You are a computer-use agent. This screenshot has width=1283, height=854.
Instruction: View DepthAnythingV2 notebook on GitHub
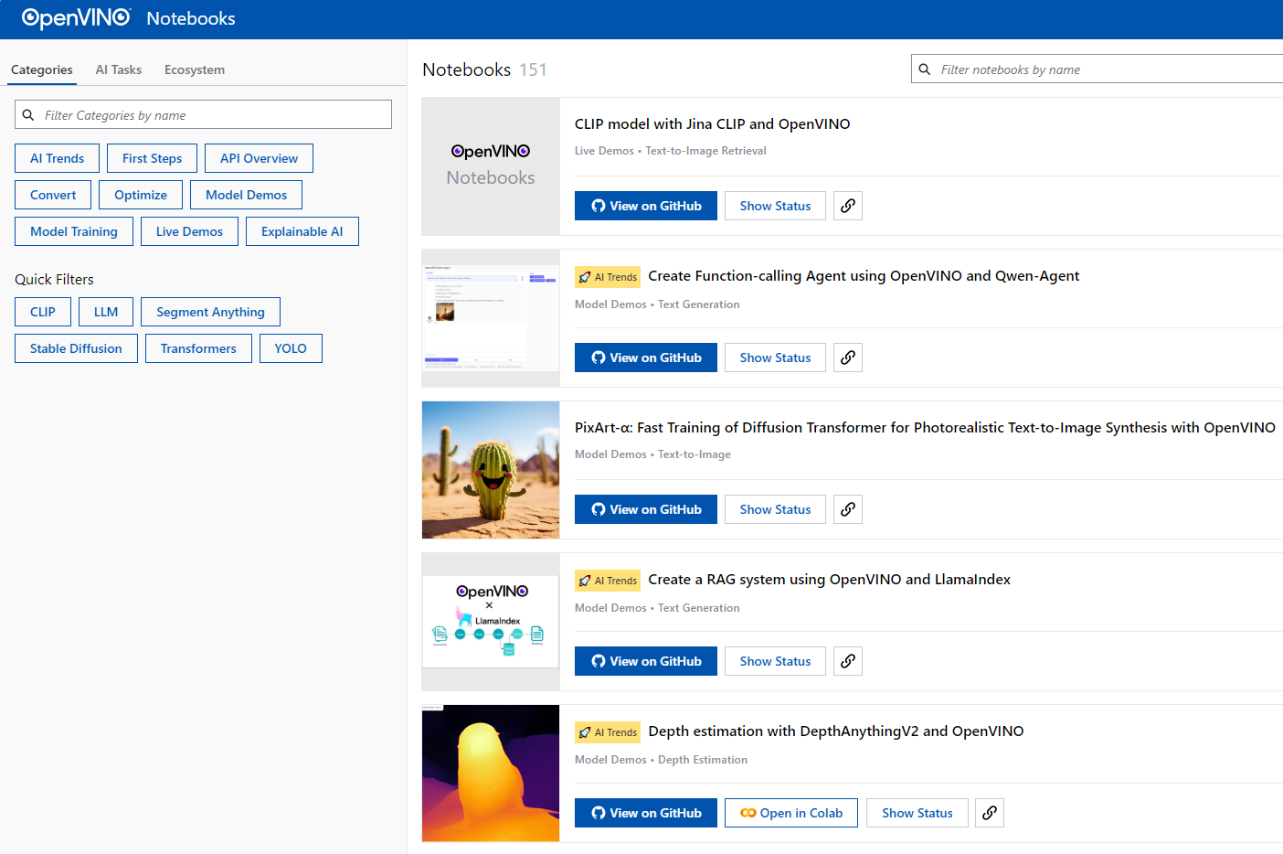pos(646,813)
